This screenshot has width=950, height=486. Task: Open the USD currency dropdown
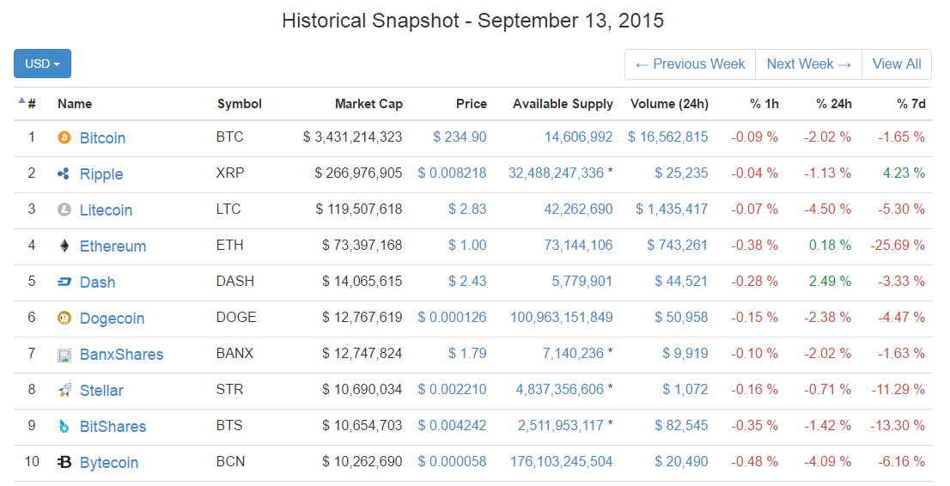(42, 64)
